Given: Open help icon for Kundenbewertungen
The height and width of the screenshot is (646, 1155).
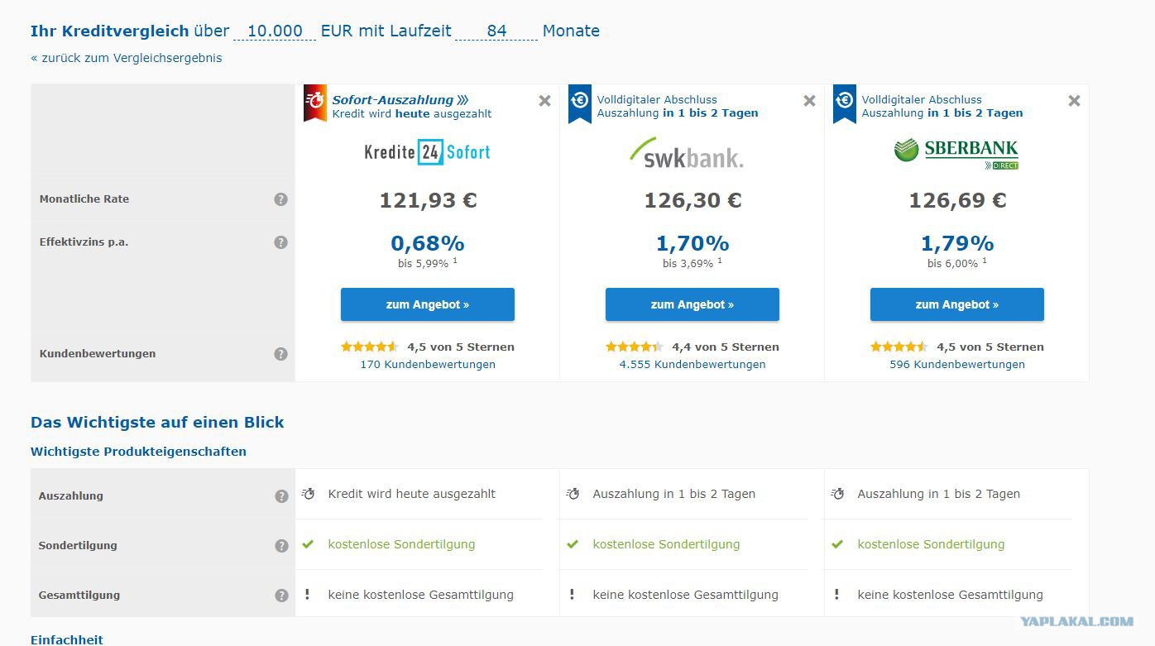Looking at the screenshot, I should pos(281,354).
